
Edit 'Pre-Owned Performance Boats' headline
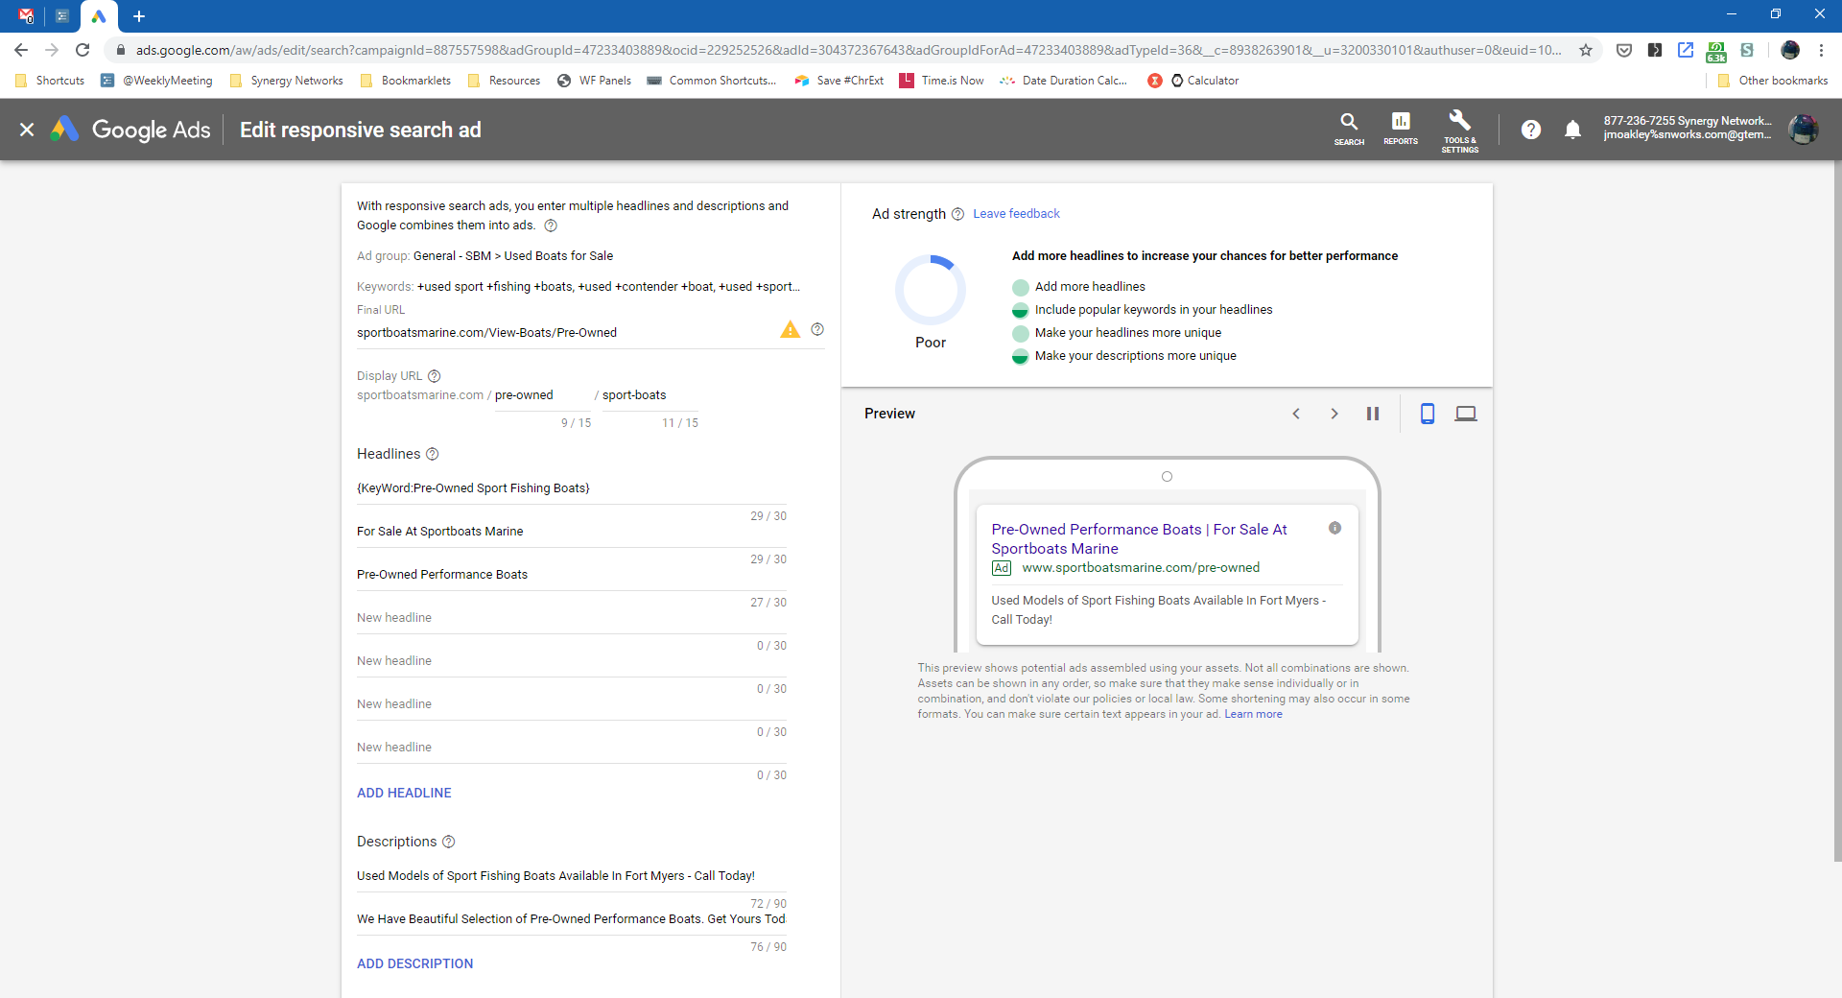[572, 575]
